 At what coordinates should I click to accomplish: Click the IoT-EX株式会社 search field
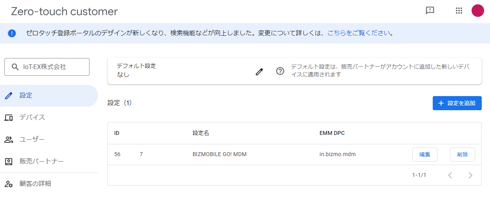tap(51, 67)
